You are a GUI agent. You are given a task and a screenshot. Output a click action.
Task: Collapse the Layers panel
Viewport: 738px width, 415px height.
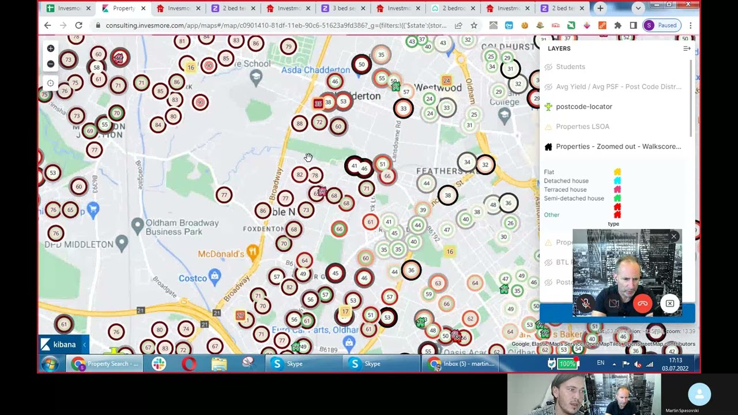tap(687, 48)
